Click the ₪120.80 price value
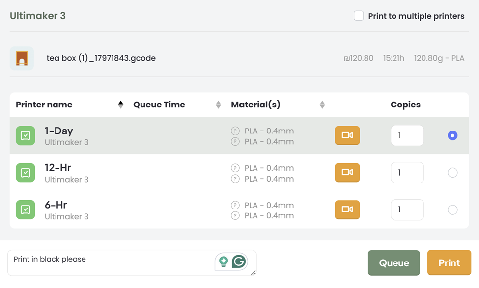 [x=359, y=58]
